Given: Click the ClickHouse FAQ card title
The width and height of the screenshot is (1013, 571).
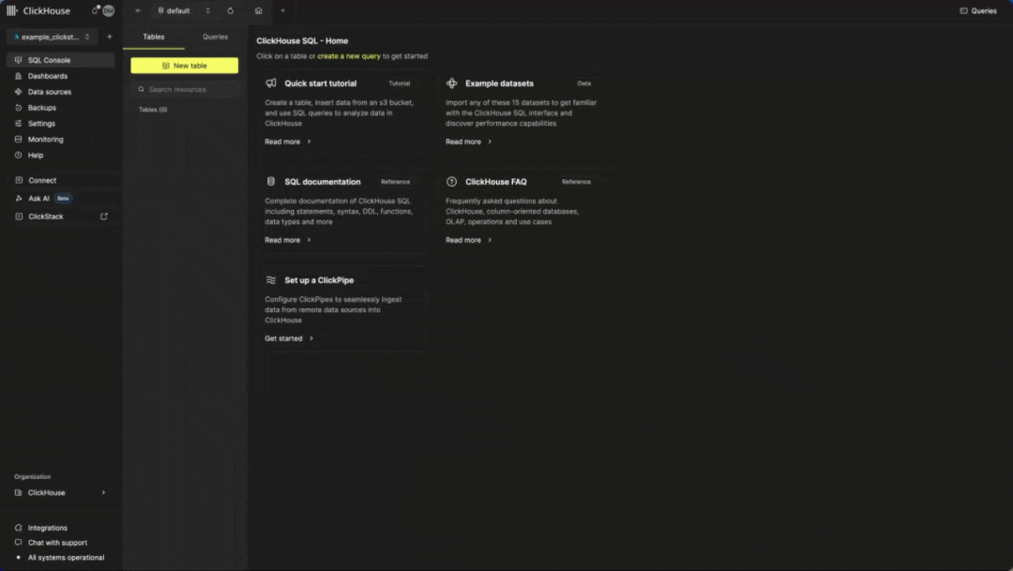Looking at the screenshot, I should pyautogui.click(x=496, y=182).
